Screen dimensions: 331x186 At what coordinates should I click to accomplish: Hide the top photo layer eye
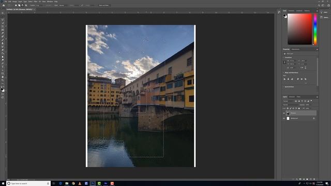click(284, 113)
